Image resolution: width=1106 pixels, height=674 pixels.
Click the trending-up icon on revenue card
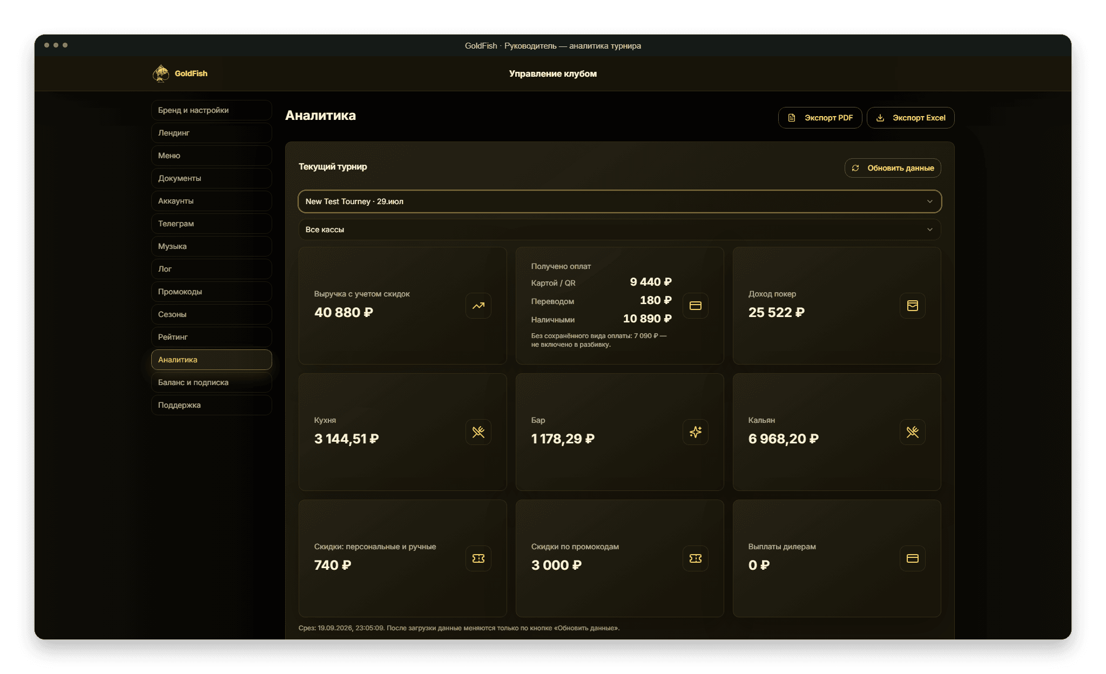click(x=478, y=306)
